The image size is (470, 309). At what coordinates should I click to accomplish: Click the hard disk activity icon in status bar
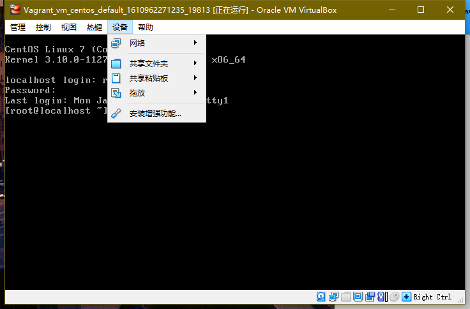tap(321, 297)
